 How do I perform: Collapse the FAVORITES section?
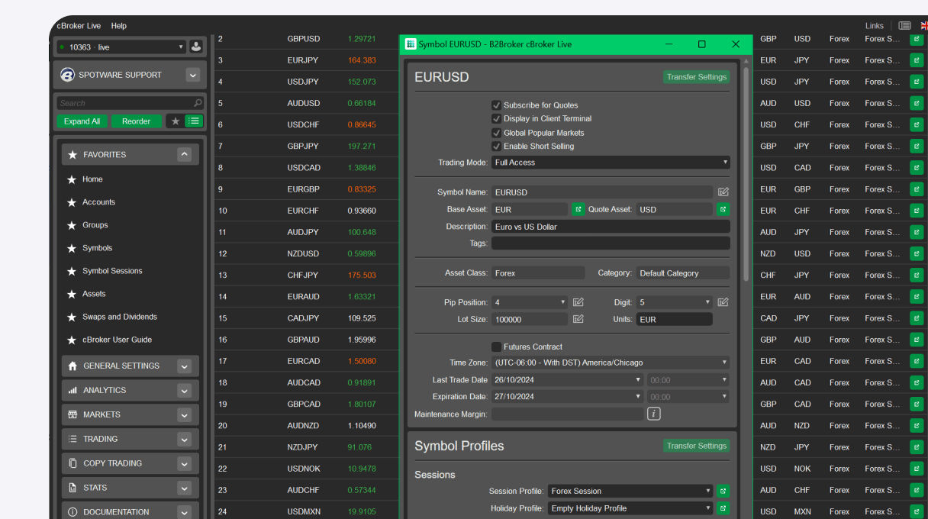pyautogui.click(x=184, y=154)
